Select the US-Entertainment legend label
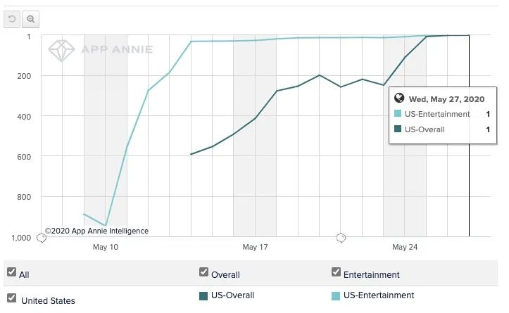This screenshot has height=313, width=509. (x=379, y=295)
